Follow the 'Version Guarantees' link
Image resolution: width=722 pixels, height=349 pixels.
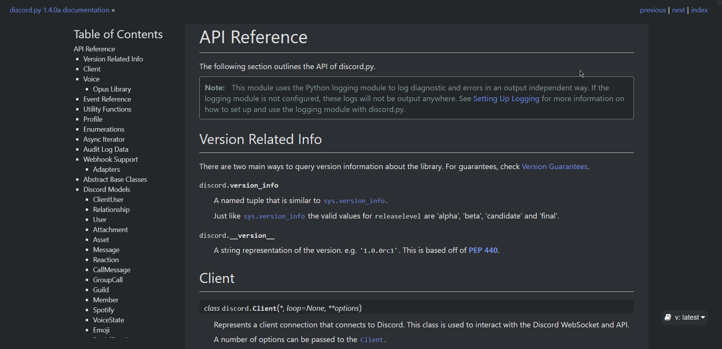pos(554,166)
